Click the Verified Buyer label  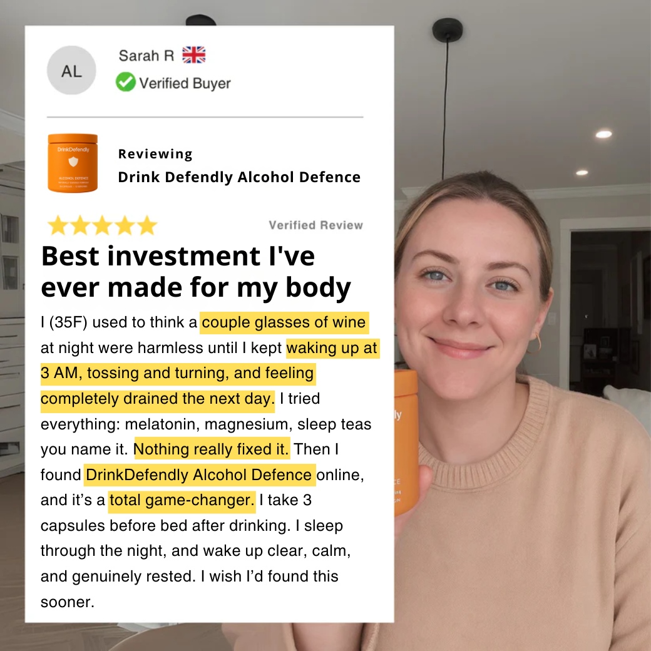tap(185, 83)
